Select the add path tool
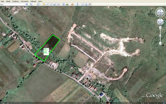Image resolution: width=166 pixels, height=104 pixels. tap(51, 4)
